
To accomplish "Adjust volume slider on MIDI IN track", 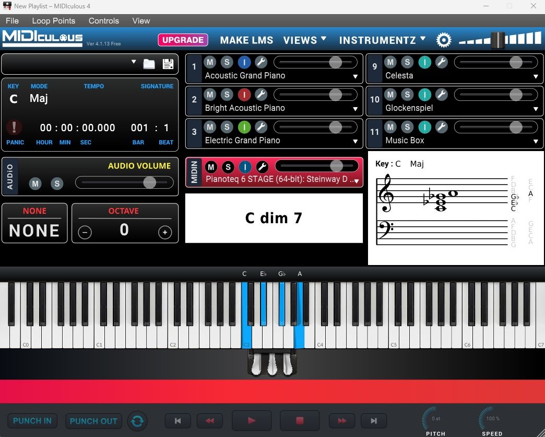I will pyautogui.click(x=317, y=166).
